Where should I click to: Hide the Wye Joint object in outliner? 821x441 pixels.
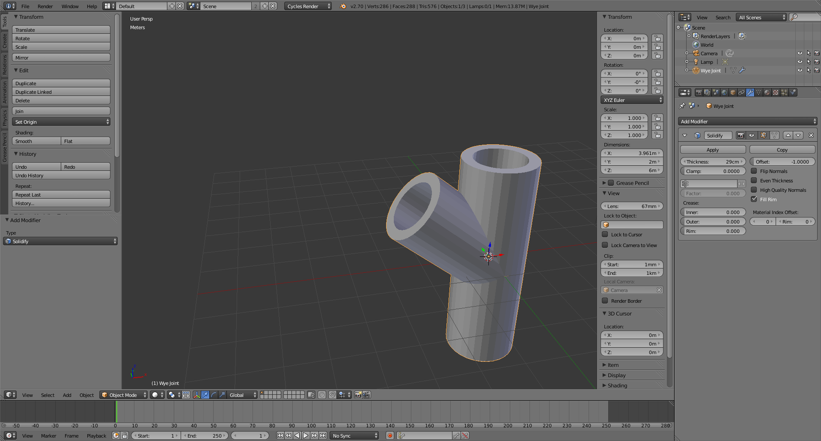pyautogui.click(x=800, y=70)
